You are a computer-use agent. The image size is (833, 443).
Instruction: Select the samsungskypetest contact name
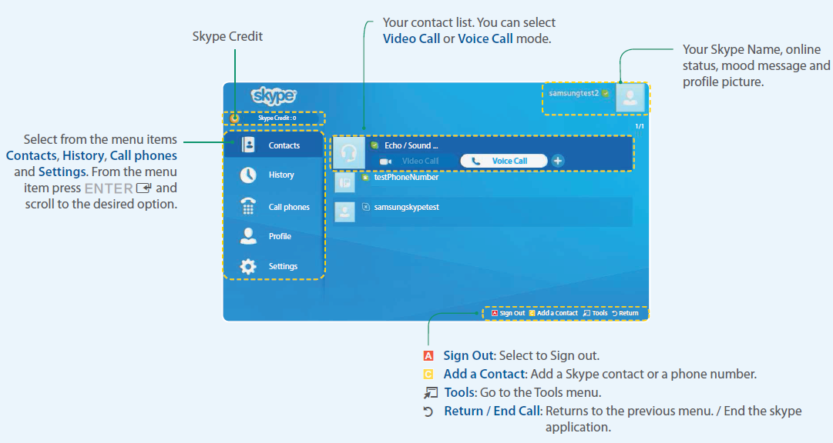pyautogui.click(x=406, y=208)
